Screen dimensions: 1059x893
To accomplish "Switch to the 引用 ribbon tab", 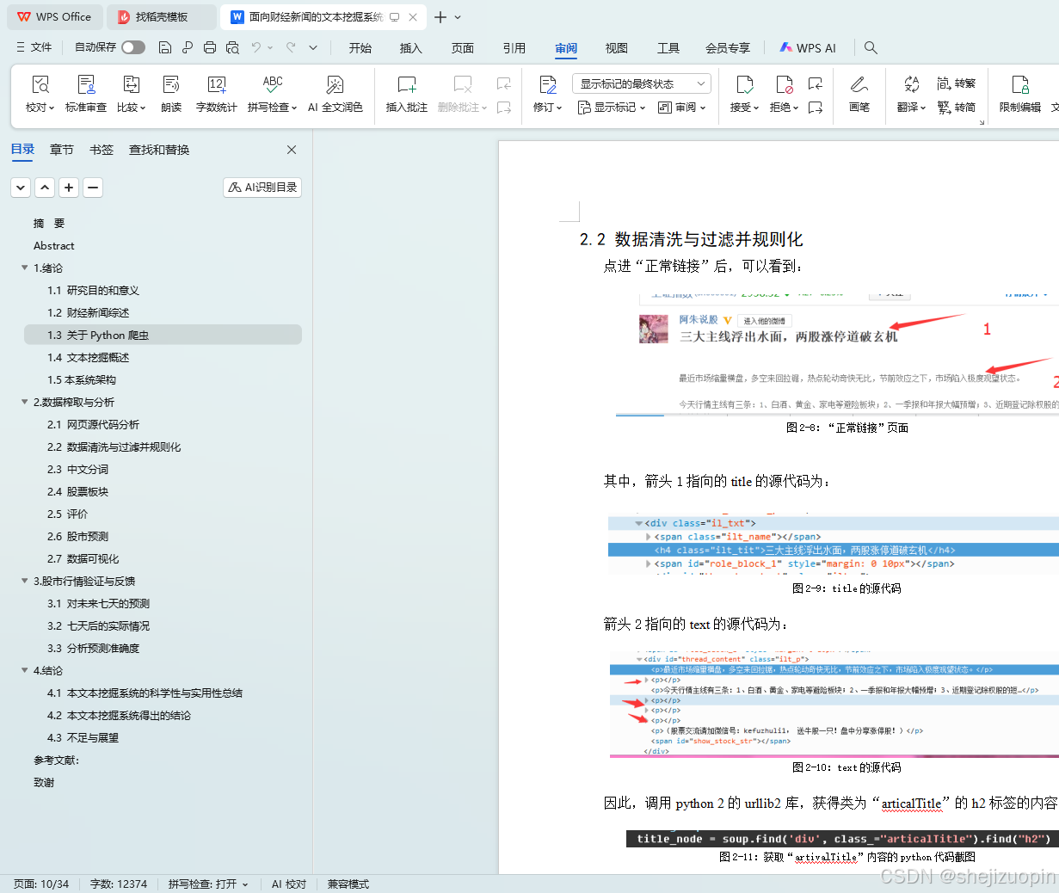I will [514, 48].
